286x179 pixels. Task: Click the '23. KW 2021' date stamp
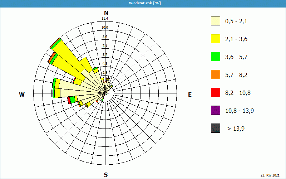point(270,175)
